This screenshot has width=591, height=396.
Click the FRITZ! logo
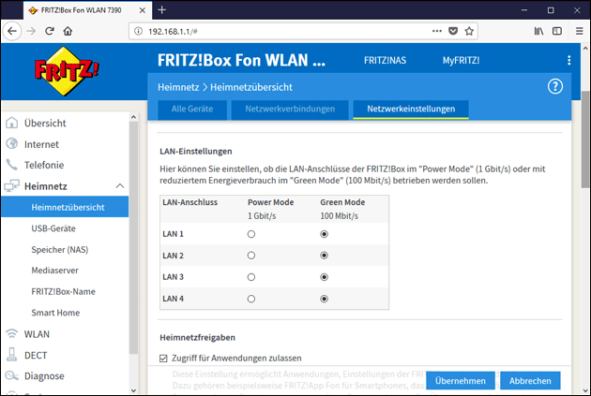click(x=67, y=71)
